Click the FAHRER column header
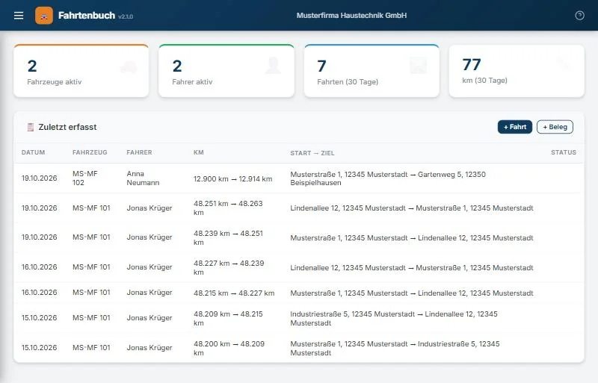The width and height of the screenshot is (598, 383). (139, 152)
